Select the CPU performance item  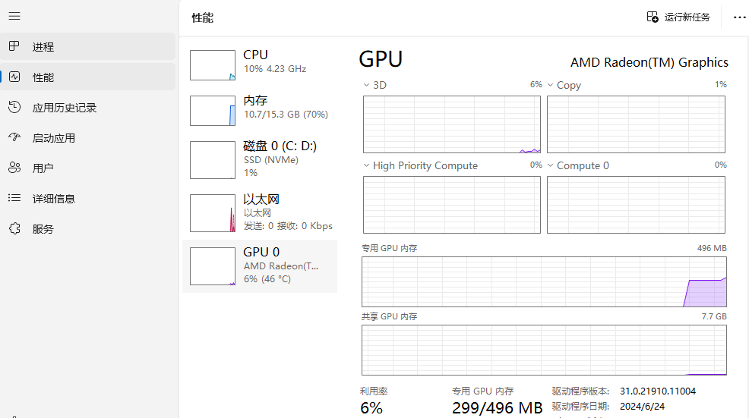(260, 64)
